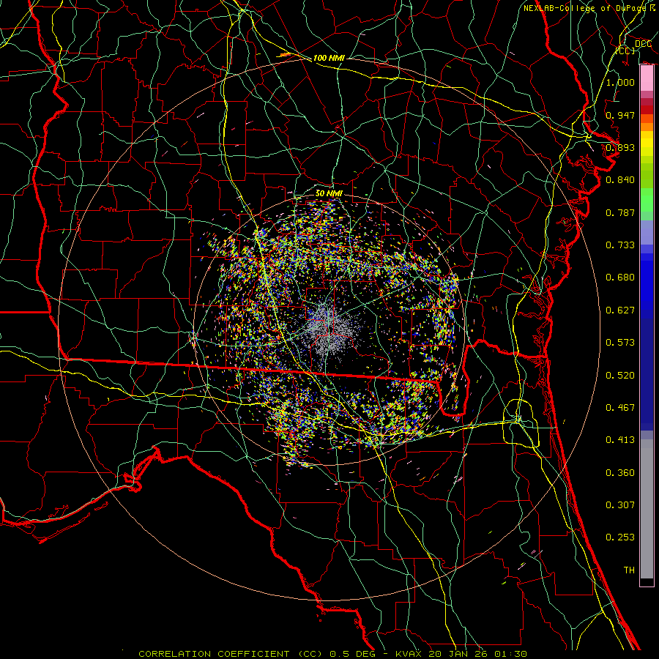
Task: Pick the pink swatch atop the color bar
Action: coord(647,78)
